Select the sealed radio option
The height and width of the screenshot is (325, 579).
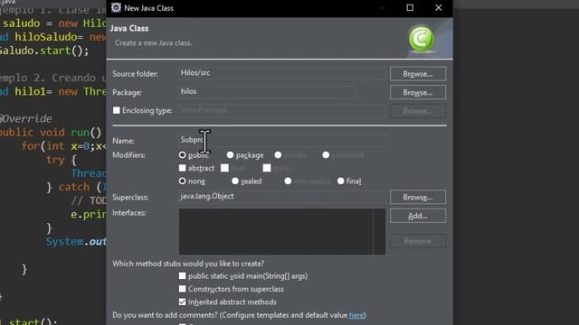pos(235,181)
